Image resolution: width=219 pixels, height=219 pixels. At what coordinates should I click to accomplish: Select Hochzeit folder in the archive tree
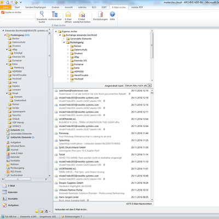tap(77, 79)
